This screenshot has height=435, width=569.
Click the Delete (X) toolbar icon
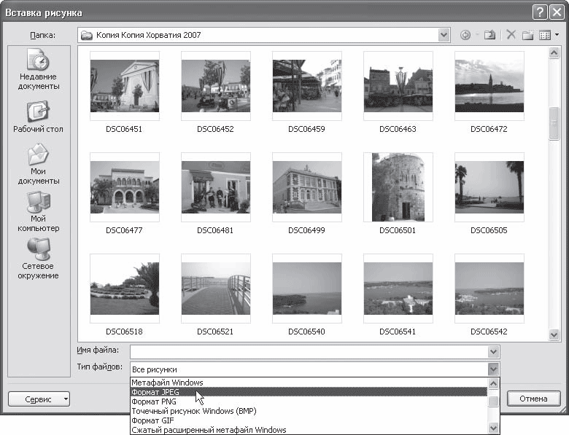click(511, 35)
